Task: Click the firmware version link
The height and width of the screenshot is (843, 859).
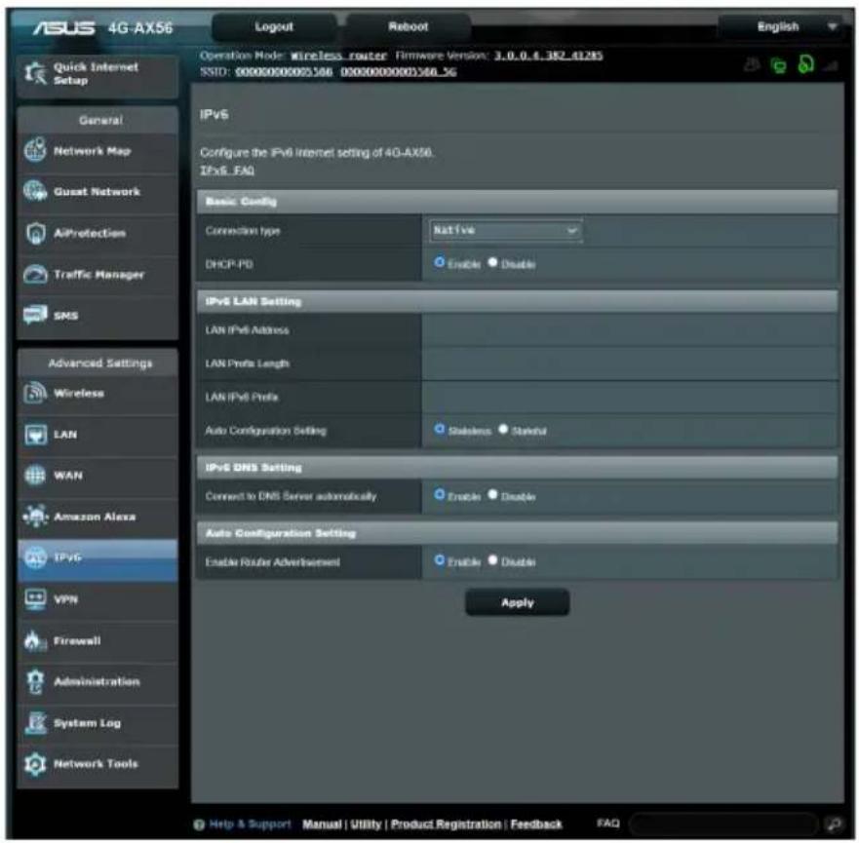Action: coord(548,56)
